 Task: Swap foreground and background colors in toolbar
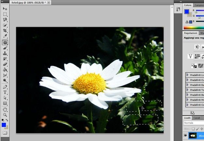coord(7,120)
